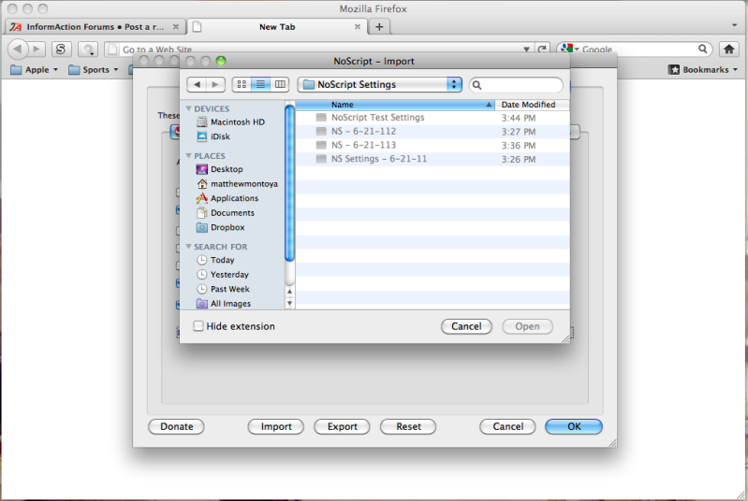
Task: Switch to the New Tab tab
Action: (x=277, y=27)
